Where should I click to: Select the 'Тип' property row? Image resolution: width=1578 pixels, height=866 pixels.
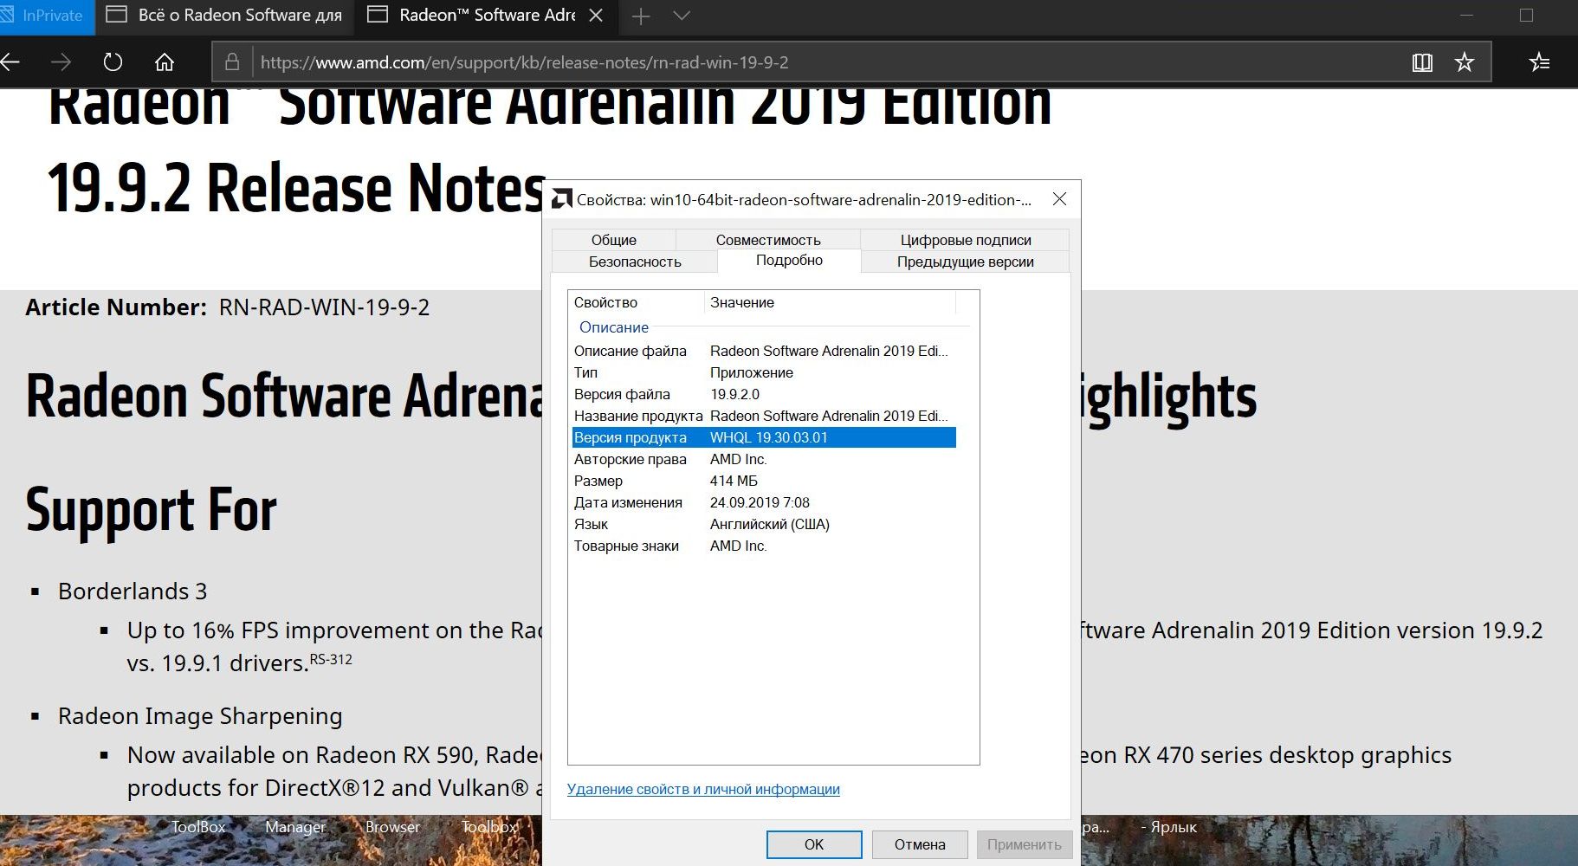(x=764, y=372)
